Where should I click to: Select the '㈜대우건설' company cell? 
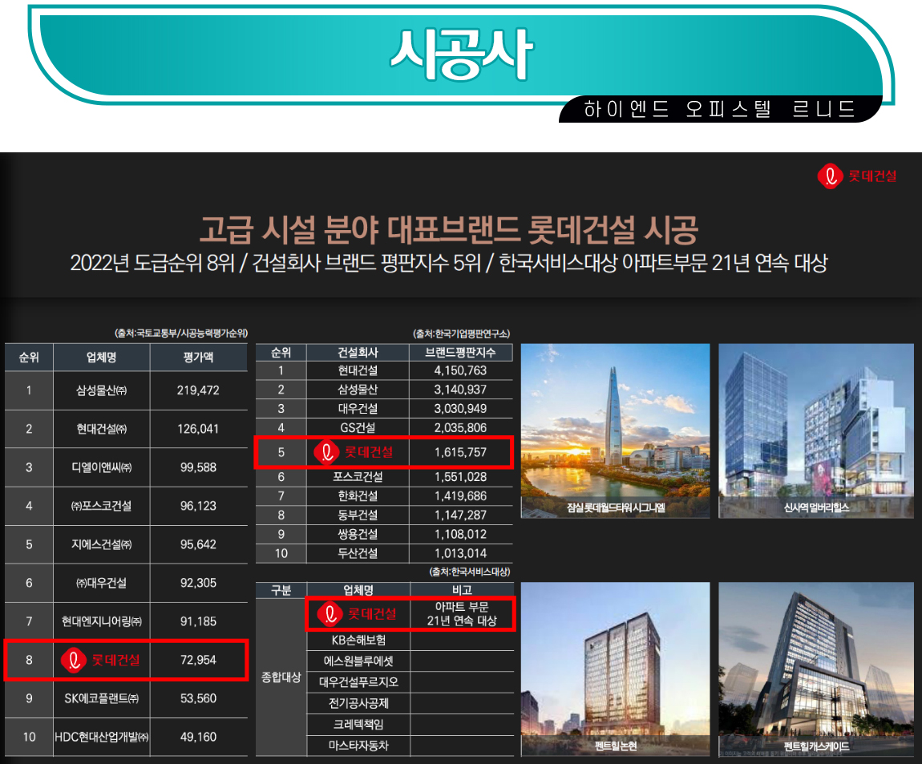101,583
